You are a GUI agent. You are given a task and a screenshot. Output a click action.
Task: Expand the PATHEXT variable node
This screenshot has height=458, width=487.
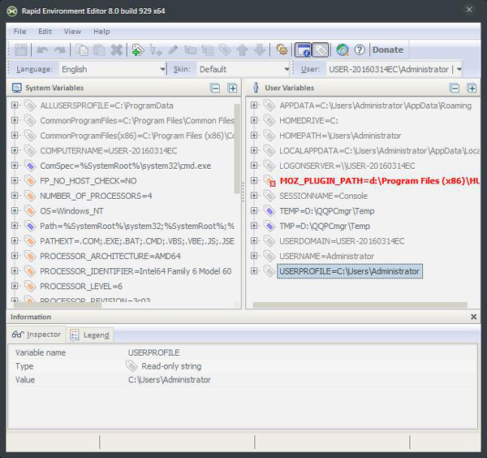15,240
